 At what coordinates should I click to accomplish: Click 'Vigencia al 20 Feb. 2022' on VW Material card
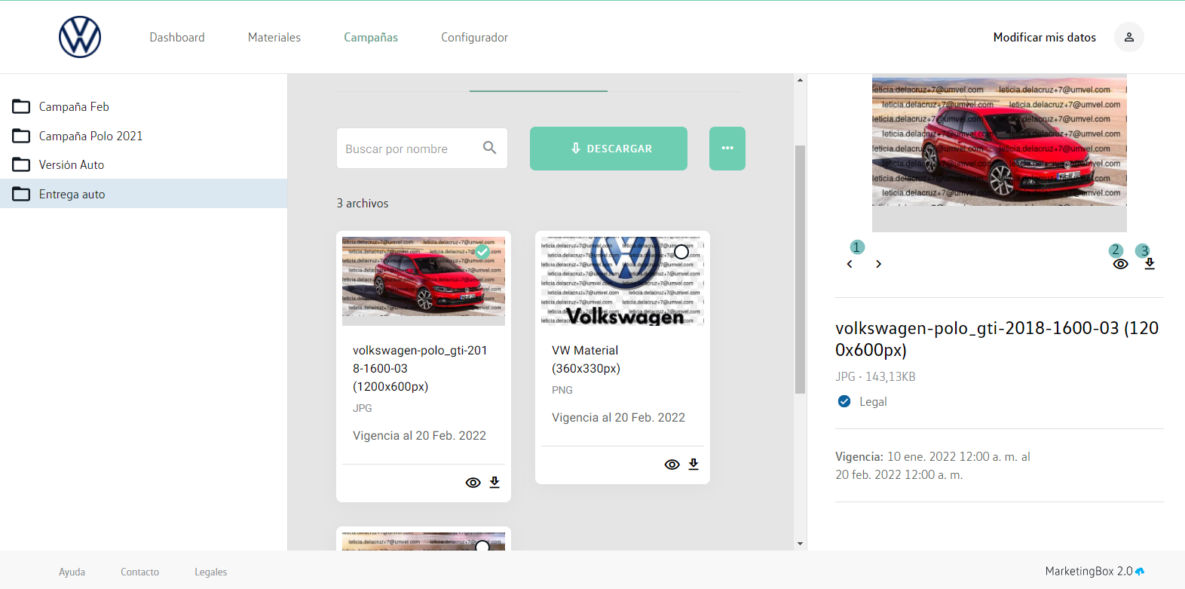[x=618, y=417]
